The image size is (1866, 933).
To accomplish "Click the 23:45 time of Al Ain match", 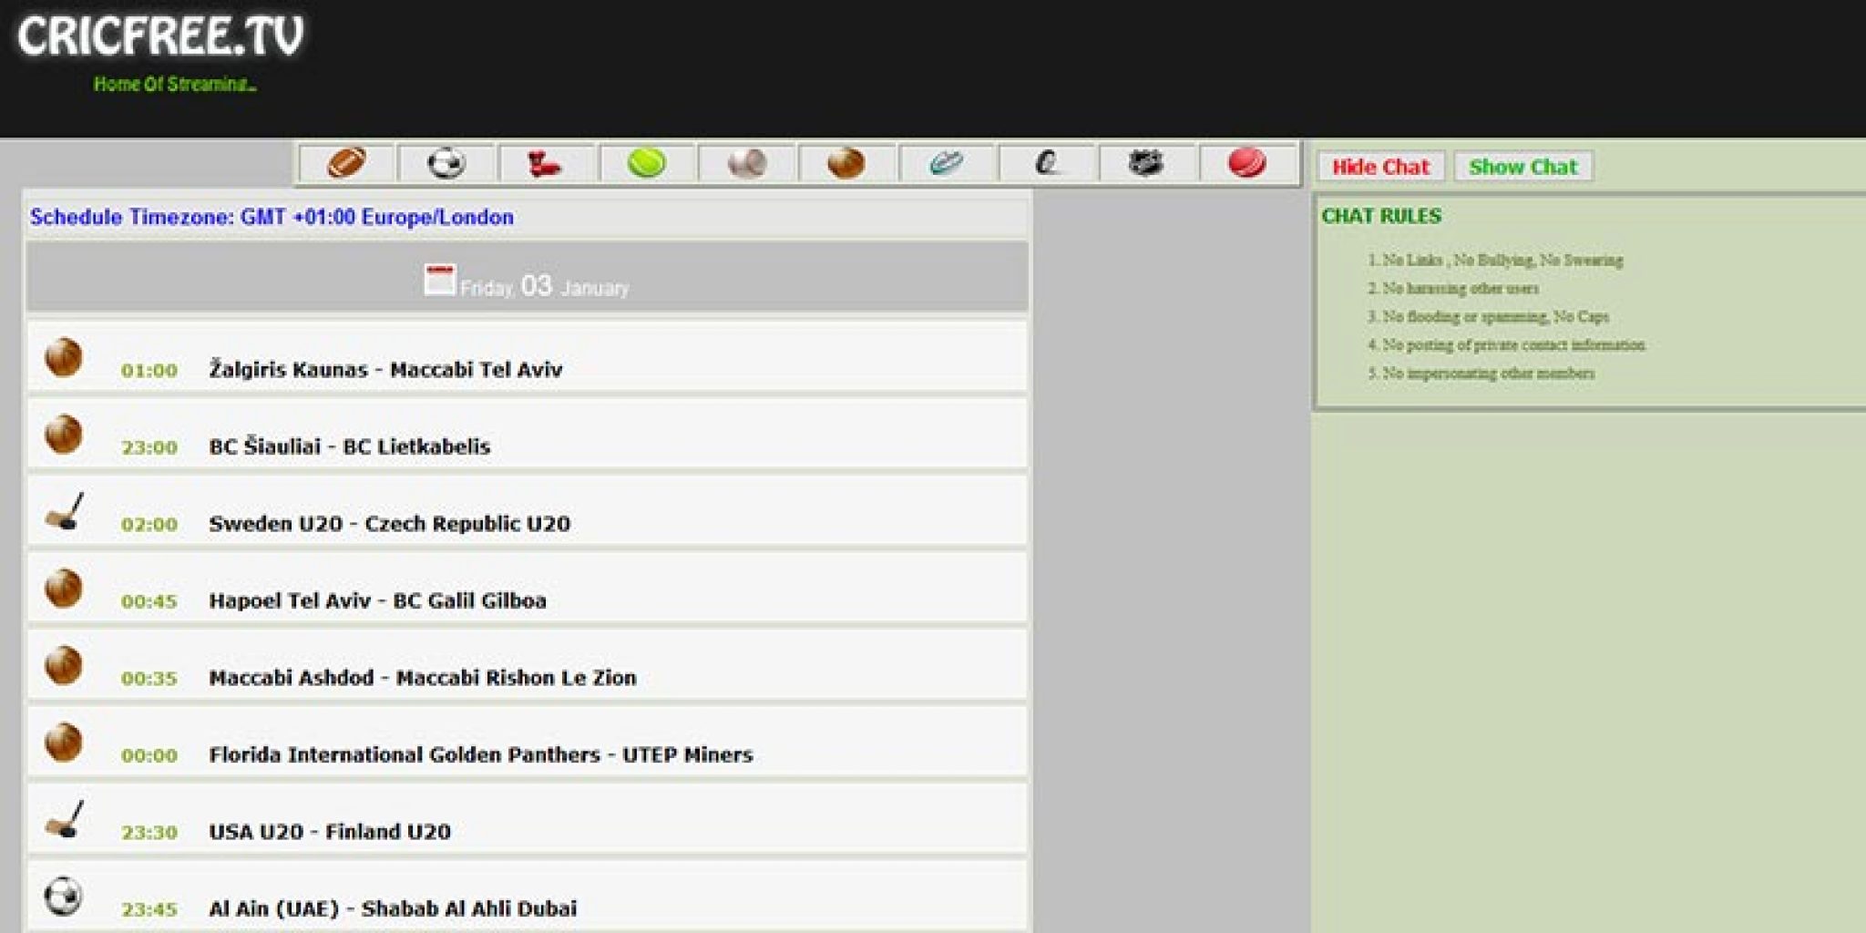I will 149,909.
